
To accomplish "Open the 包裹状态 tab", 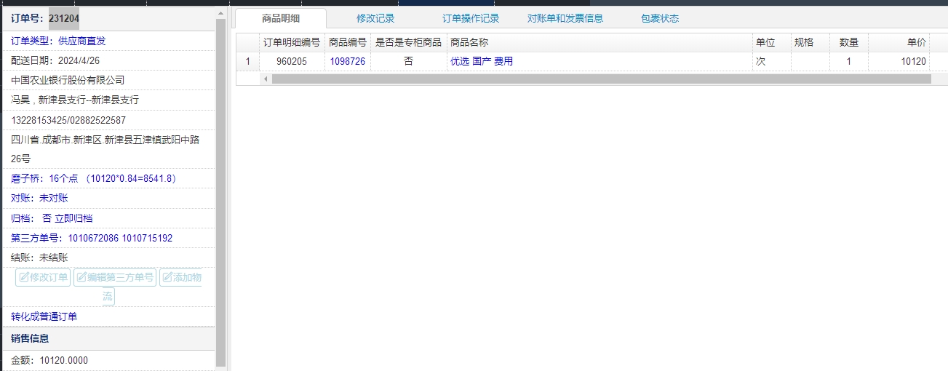I will click(660, 18).
